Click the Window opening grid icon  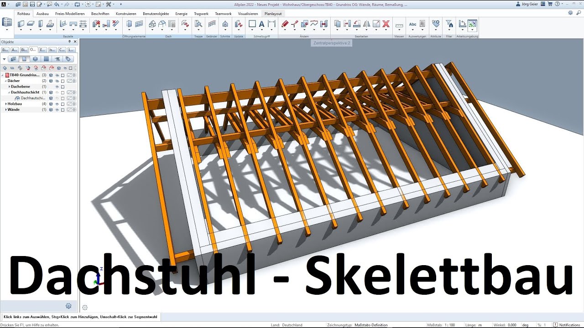(139, 23)
